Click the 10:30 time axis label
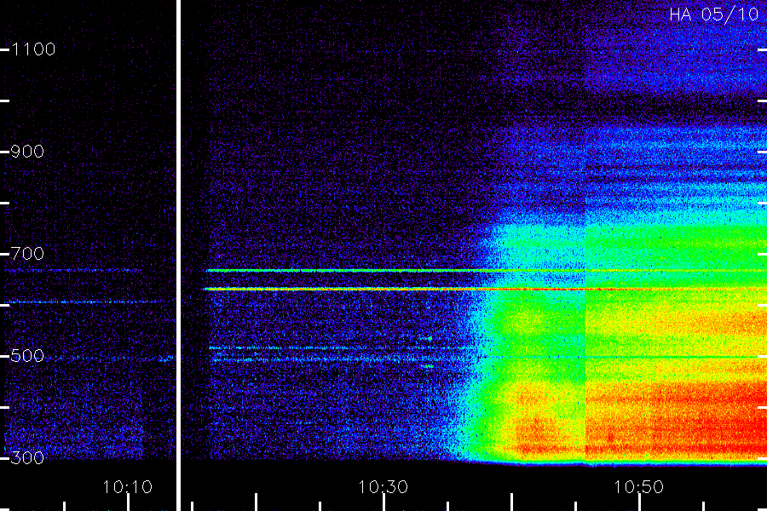Screen dimensions: 767x511 383,487
